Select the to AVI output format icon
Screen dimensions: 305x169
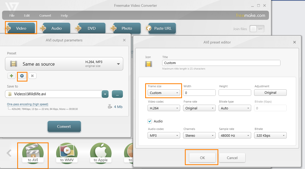[x=33, y=154]
